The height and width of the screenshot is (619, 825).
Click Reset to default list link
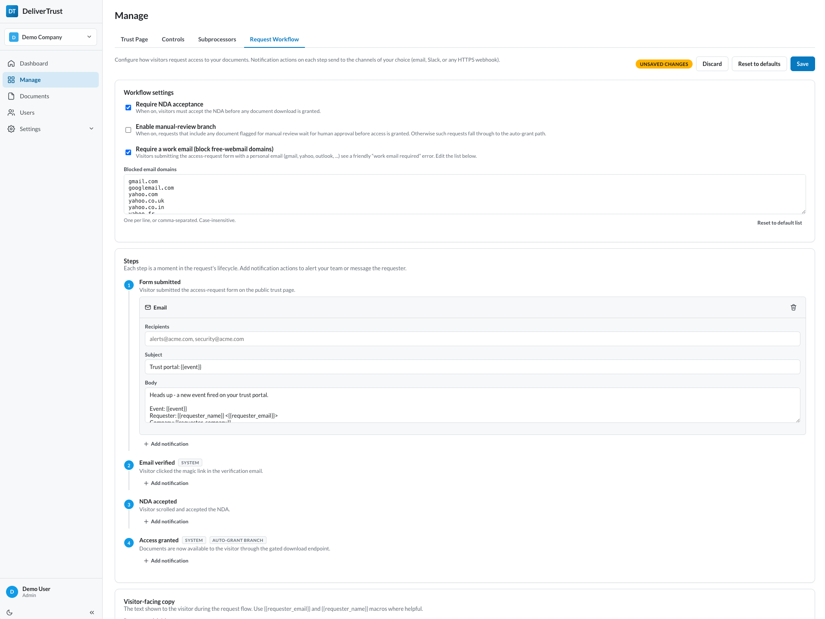pos(779,223)
